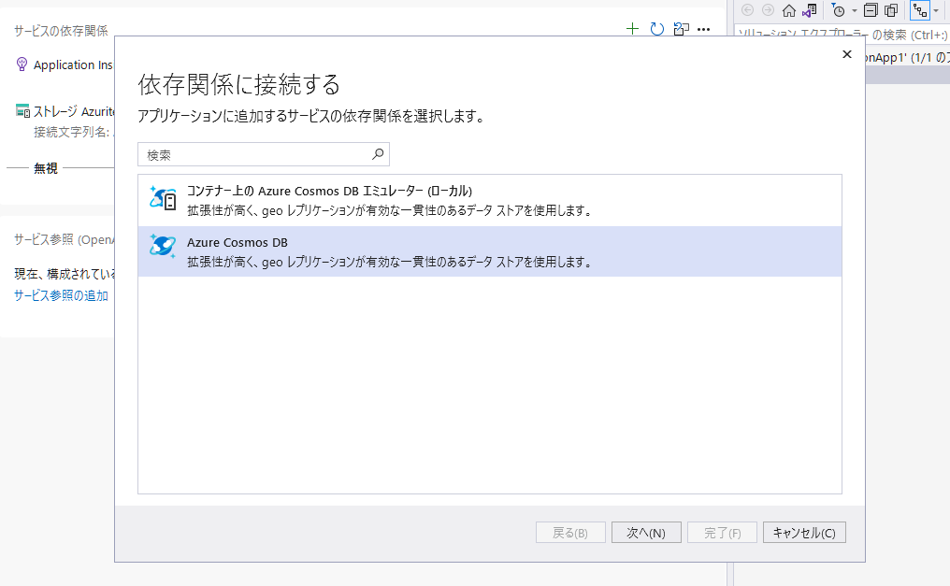950x586 pixels.
Task: Click the 次へ(N) button
Action: pyautogui.click(x=646, y=533)
